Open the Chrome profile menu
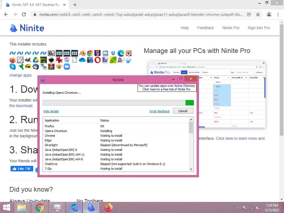 pos(269,14)
